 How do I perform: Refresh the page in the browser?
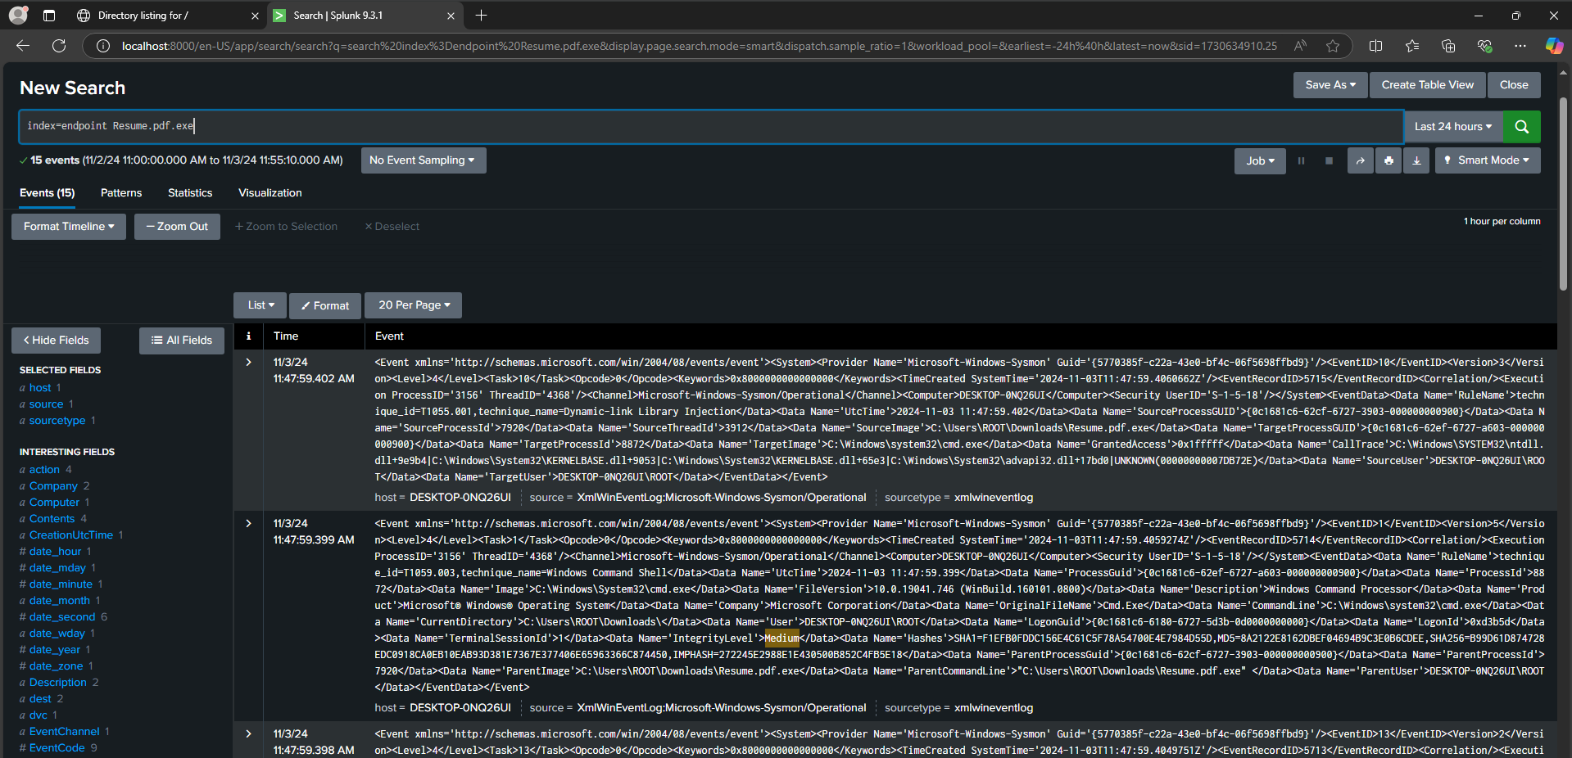(58, 46)
